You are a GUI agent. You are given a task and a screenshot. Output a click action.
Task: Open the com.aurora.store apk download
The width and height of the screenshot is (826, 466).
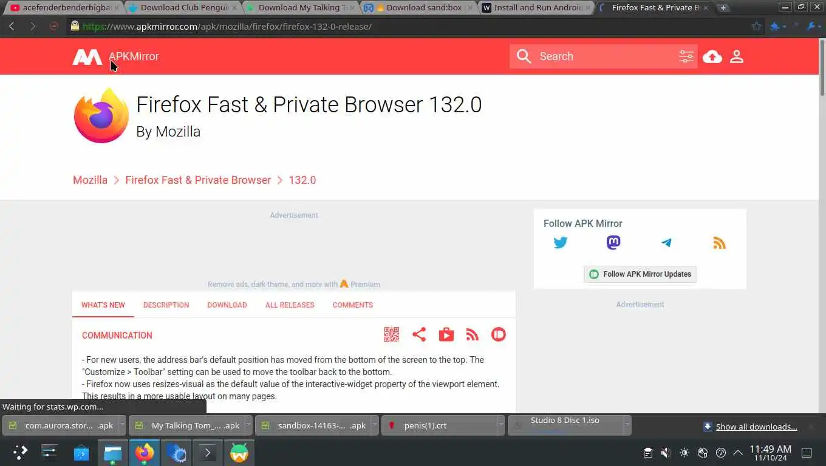click(60, 425)
